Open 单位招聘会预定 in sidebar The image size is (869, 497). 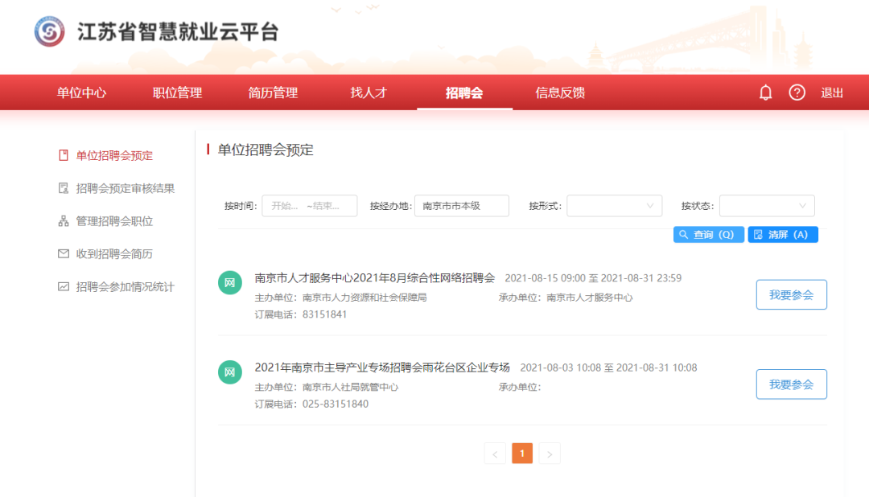114,156
